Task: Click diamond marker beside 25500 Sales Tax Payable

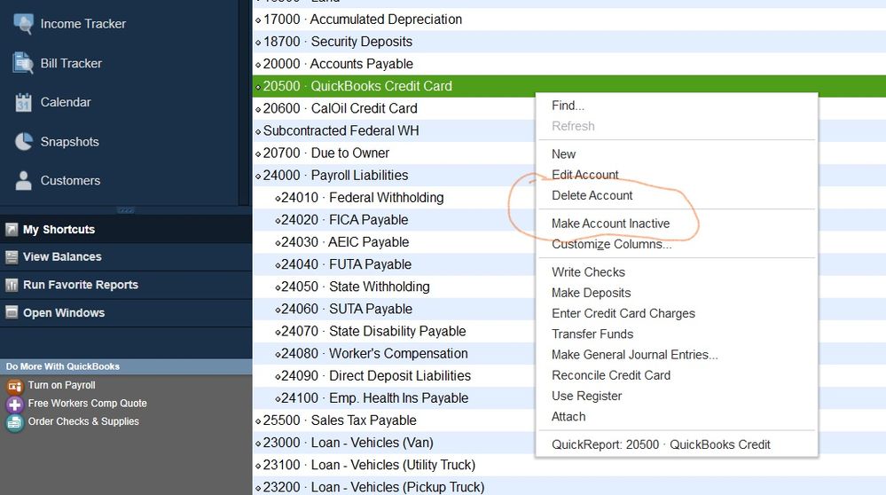Action: [x=258, y=421]
